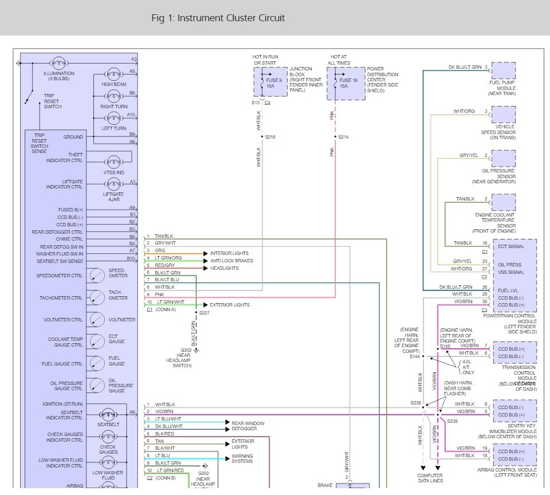Image resolution: width=550 pixels, height=495 pixels.
Task: Select the Liftgate Ajar lamp symbol
Action: click(x=113, y=184)
